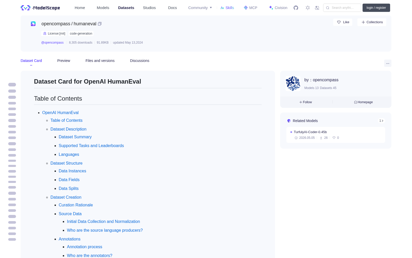Visit the opencompass Homepage

363,102
